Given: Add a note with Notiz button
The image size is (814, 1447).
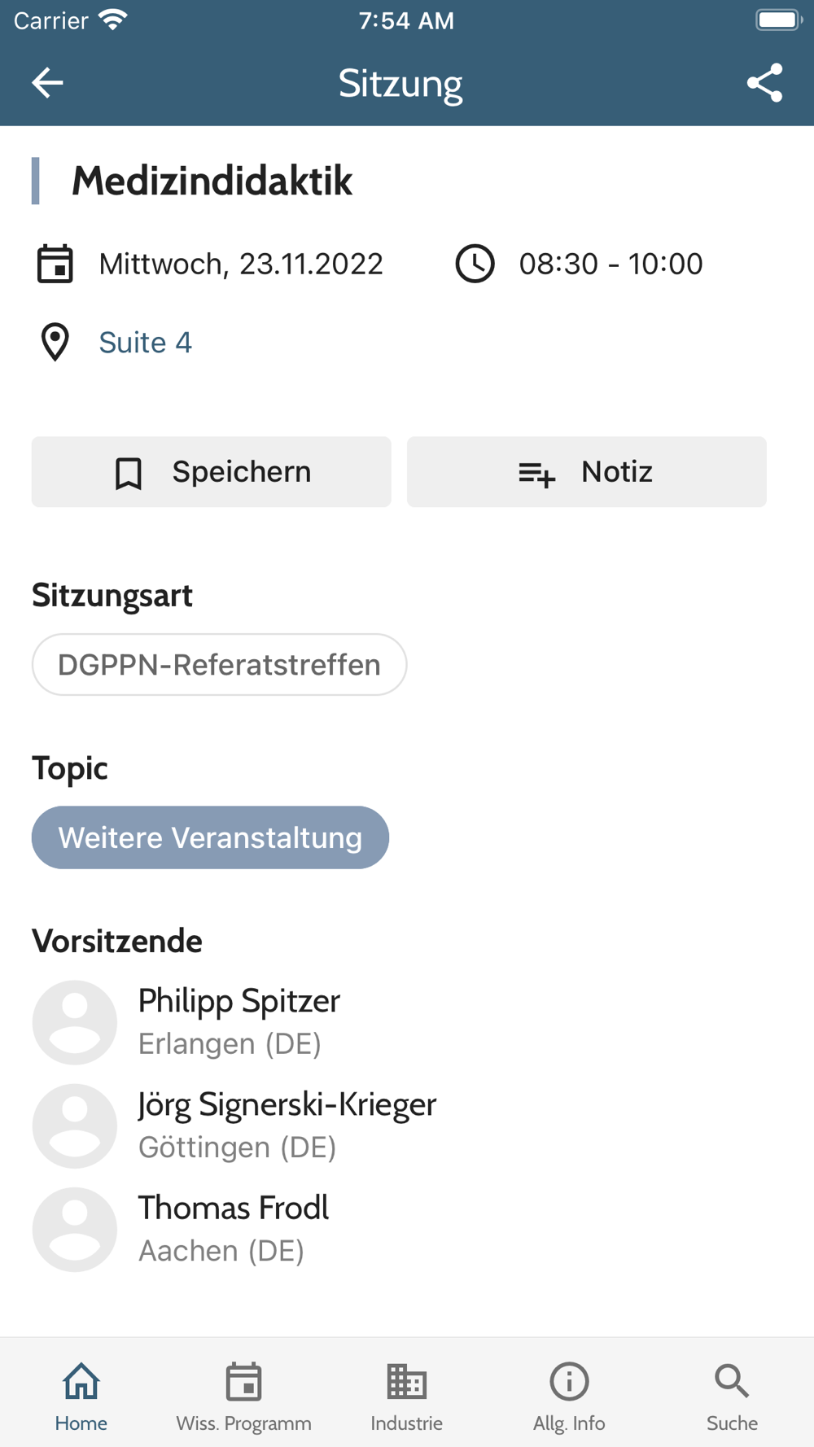Looking at the screenshot, I should coord(586,472).
